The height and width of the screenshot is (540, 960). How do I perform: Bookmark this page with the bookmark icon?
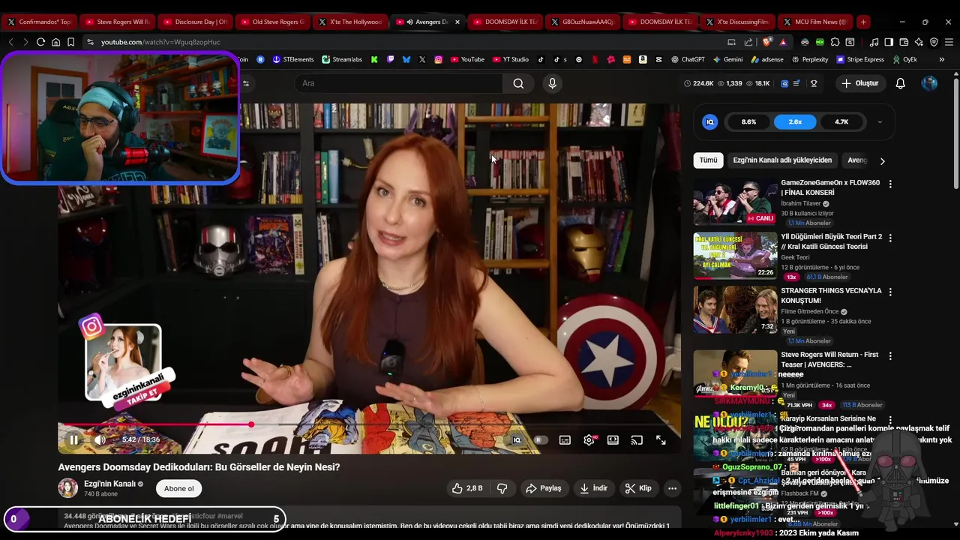[x=70, y=42]
